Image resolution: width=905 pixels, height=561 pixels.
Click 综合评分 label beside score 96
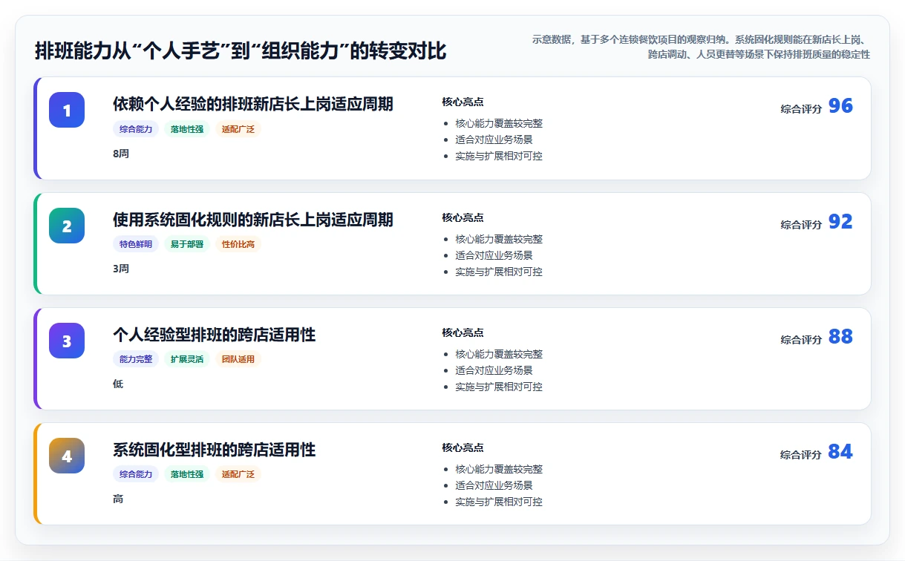801,109
